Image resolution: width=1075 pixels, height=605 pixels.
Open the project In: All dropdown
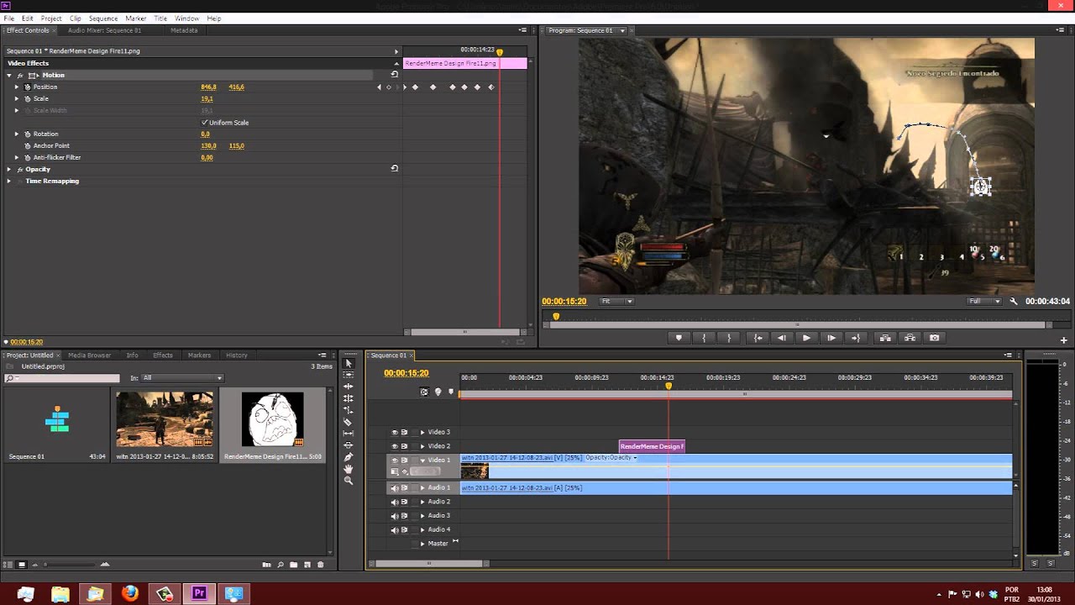click(x=181, y=378)
